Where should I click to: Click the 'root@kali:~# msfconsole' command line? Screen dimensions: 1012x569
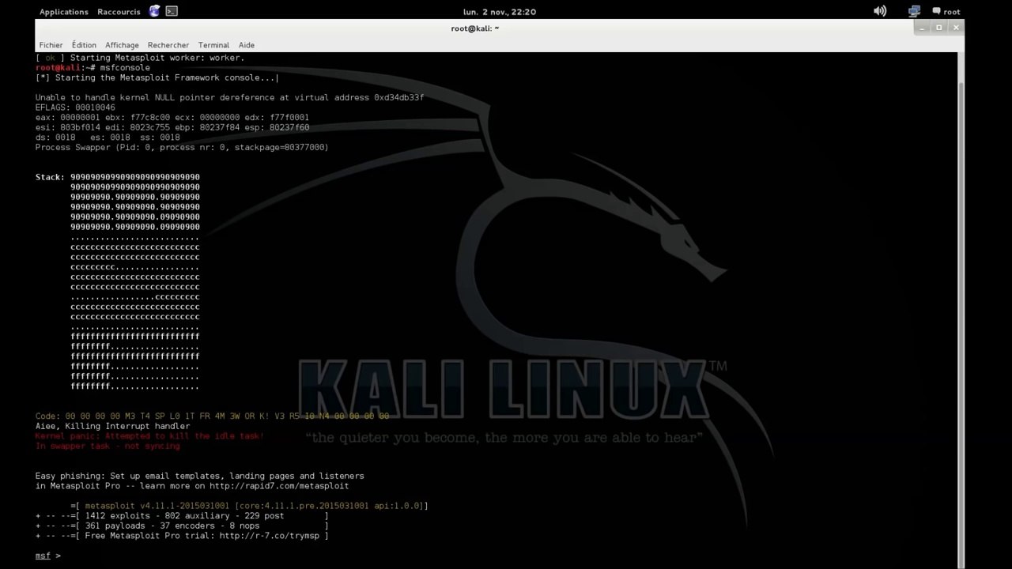point(93,68)
